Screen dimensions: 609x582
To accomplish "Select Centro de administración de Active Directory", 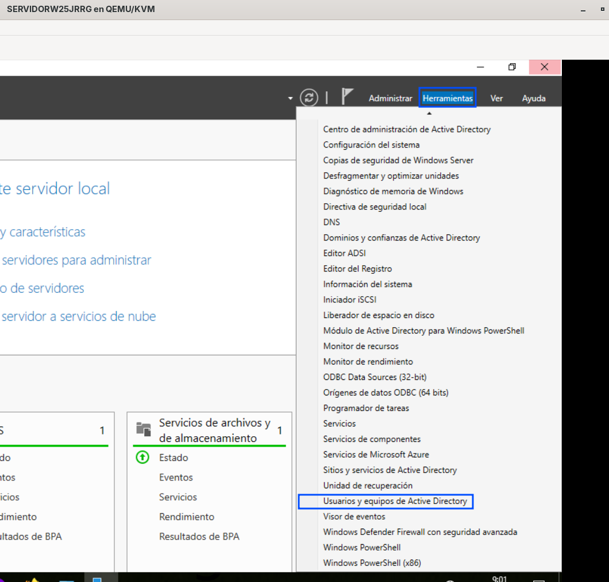I will click(x=407, y=129).
